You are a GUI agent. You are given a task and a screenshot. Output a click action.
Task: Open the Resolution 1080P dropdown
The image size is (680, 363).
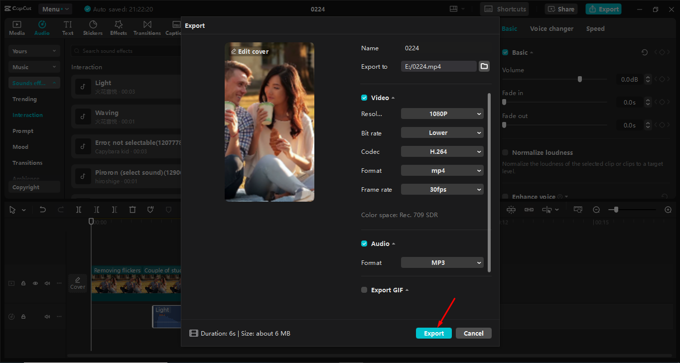(x=442, y=114)
